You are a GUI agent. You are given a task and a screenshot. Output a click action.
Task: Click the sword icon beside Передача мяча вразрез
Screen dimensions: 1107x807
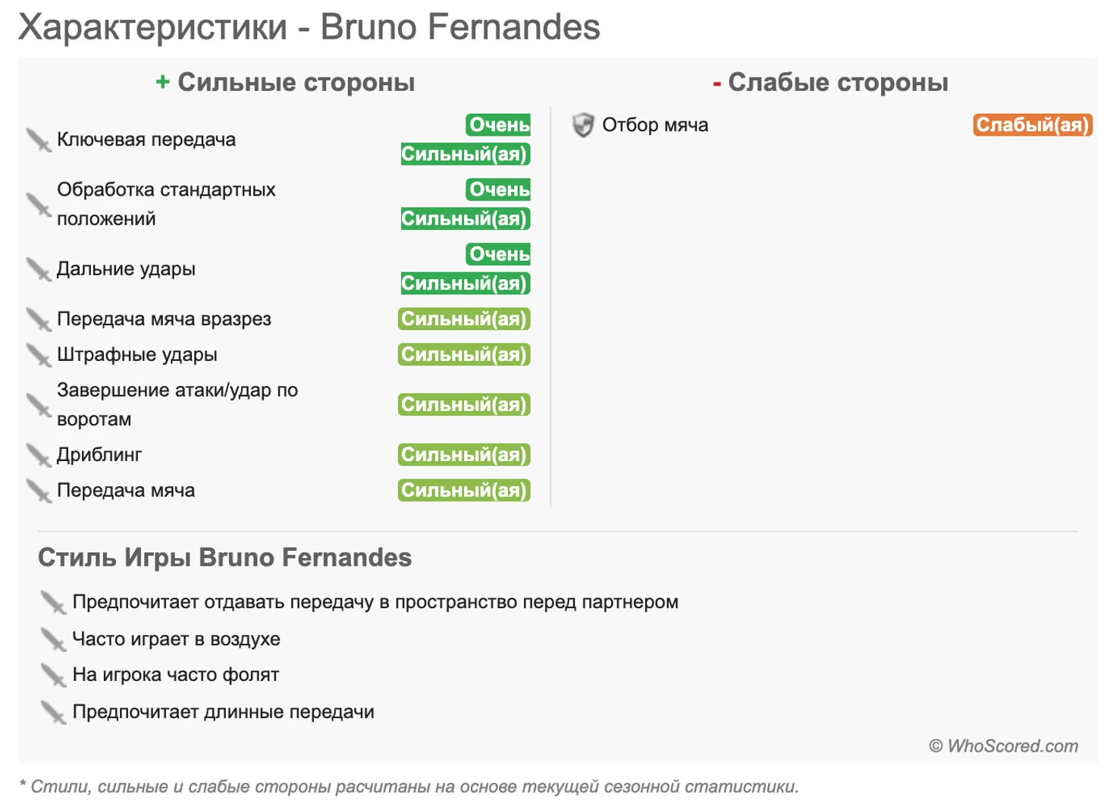click(39, 319)
